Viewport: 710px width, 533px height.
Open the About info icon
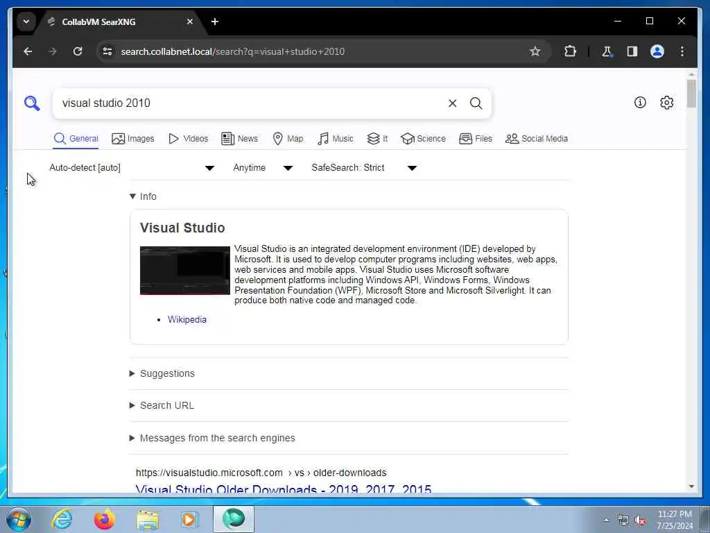pos(640,103)
